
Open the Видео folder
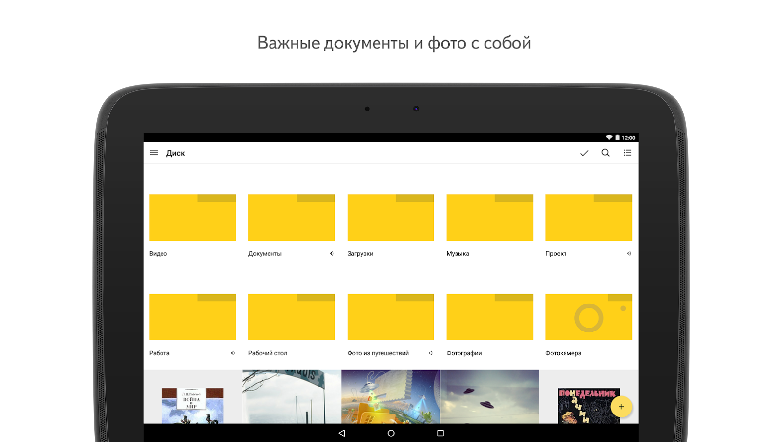pyautogui.click(x=192, y=218)
